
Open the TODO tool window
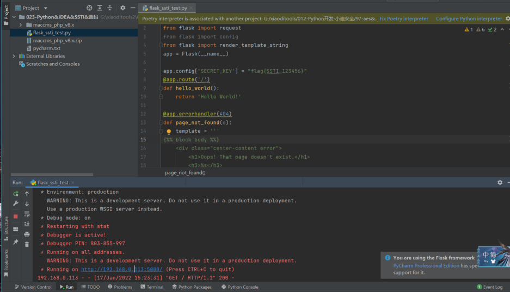(x=90, y=287)
